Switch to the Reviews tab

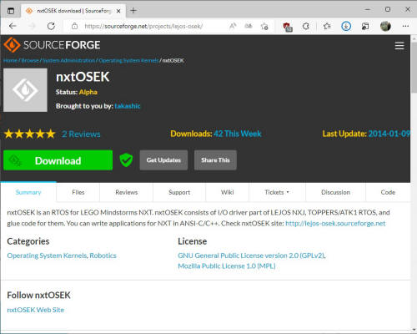pos(127,192)
